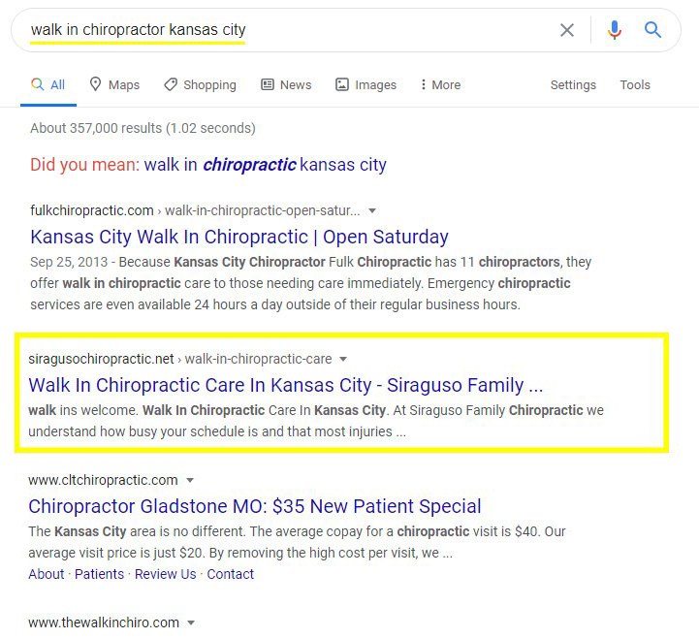
Task: Clear the search query with the X icon
Action: [566, 30]
